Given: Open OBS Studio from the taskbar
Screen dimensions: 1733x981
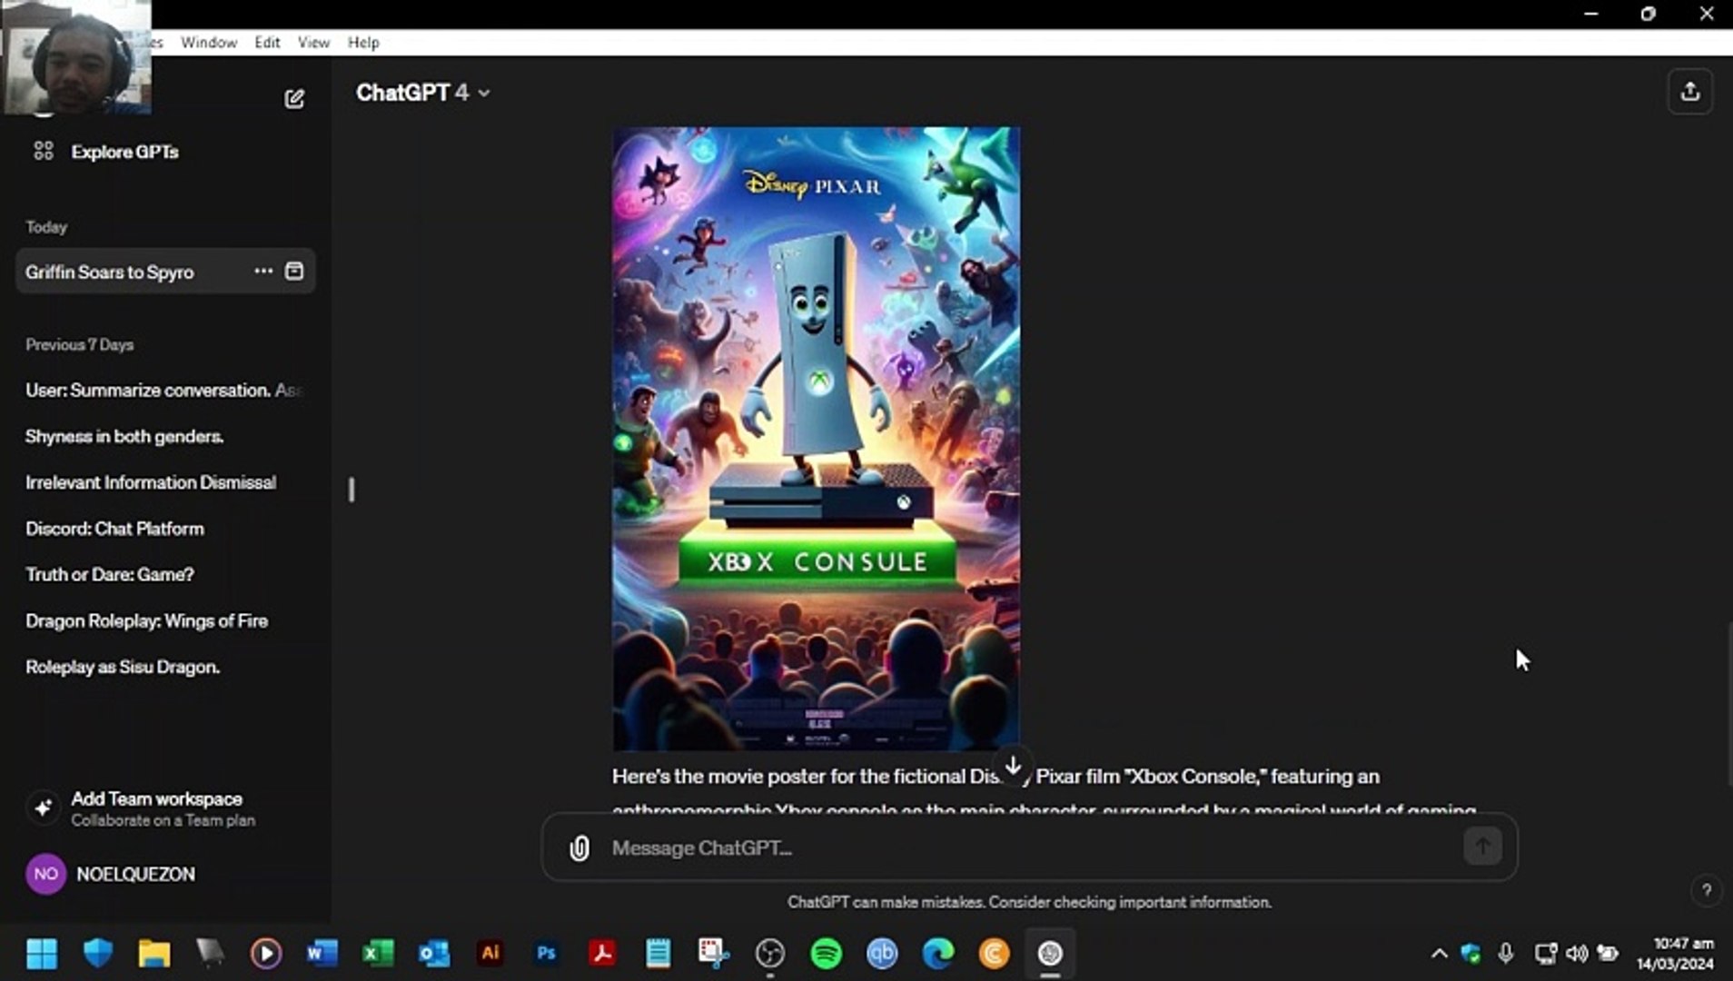Looking at the screenshot, I should [x=770, y=953].
